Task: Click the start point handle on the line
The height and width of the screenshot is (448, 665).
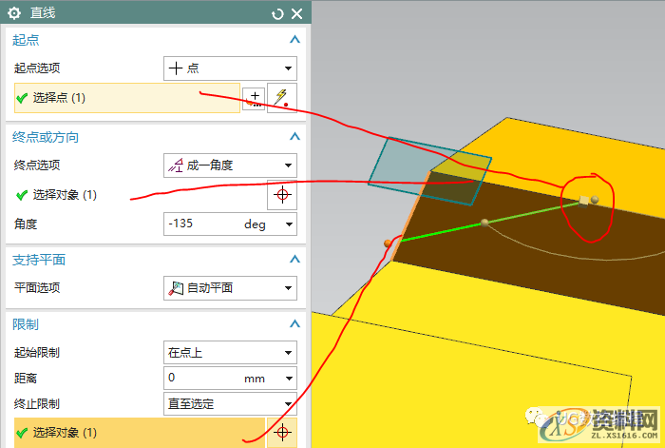Action: [584, 201]
